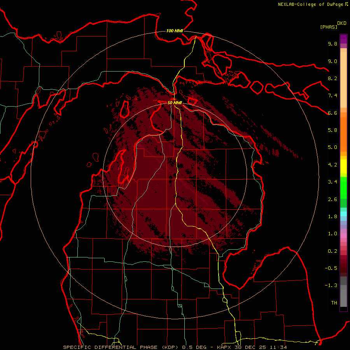Screen dimensions: 350x350
Task: Click the 3.4 color scale value
Action: coord(332,182)
